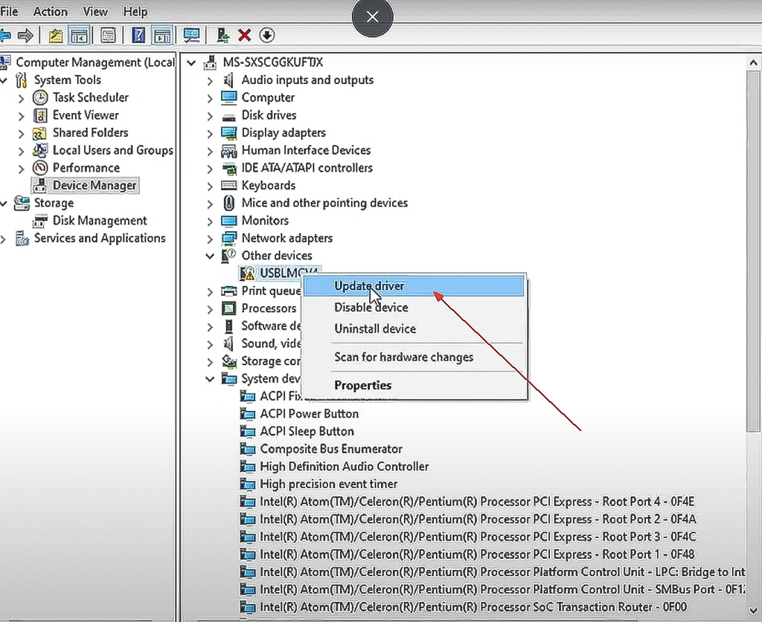Select Device Manager in left tree
The image size is (762, 622).
coord(95,185)
